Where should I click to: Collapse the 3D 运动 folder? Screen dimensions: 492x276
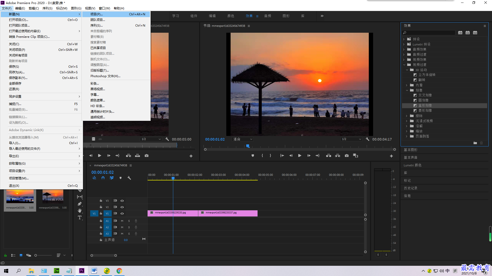tap(407, 70)
